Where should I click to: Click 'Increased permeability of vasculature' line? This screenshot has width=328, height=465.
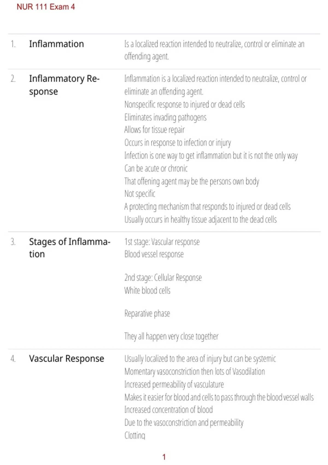174,384
